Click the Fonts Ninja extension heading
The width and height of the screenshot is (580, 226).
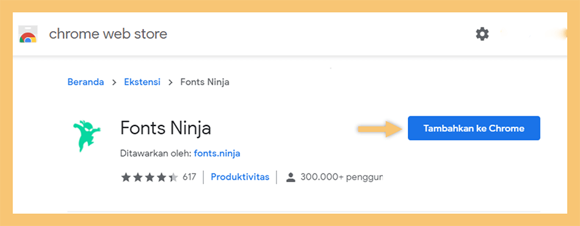coord(165,129)
